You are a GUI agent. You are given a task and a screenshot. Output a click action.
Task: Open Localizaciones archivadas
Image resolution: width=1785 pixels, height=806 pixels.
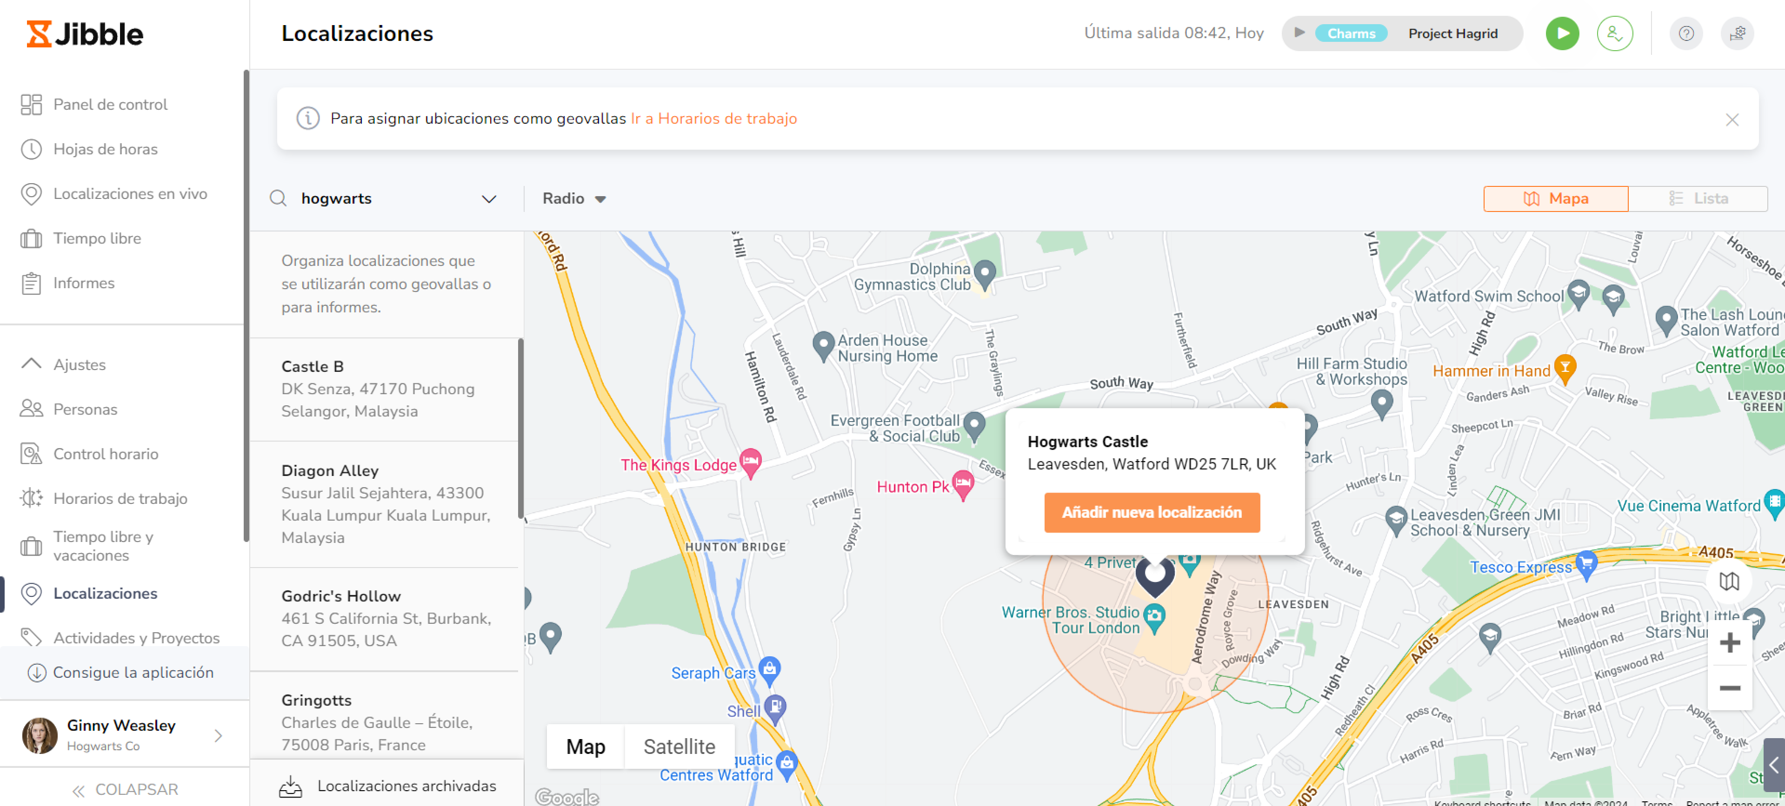point(387,786)
